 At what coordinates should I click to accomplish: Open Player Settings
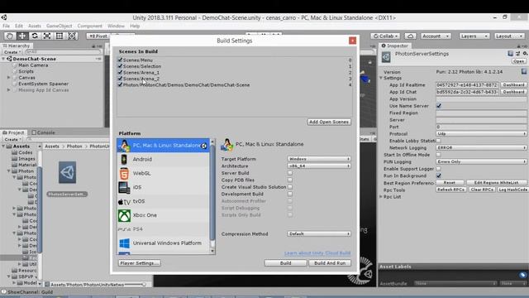tap(140, 263)
